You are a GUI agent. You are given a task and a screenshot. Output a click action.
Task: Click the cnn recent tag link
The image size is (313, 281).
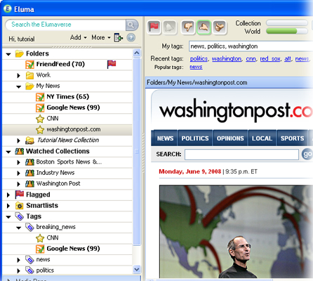[x=251, y=59]
